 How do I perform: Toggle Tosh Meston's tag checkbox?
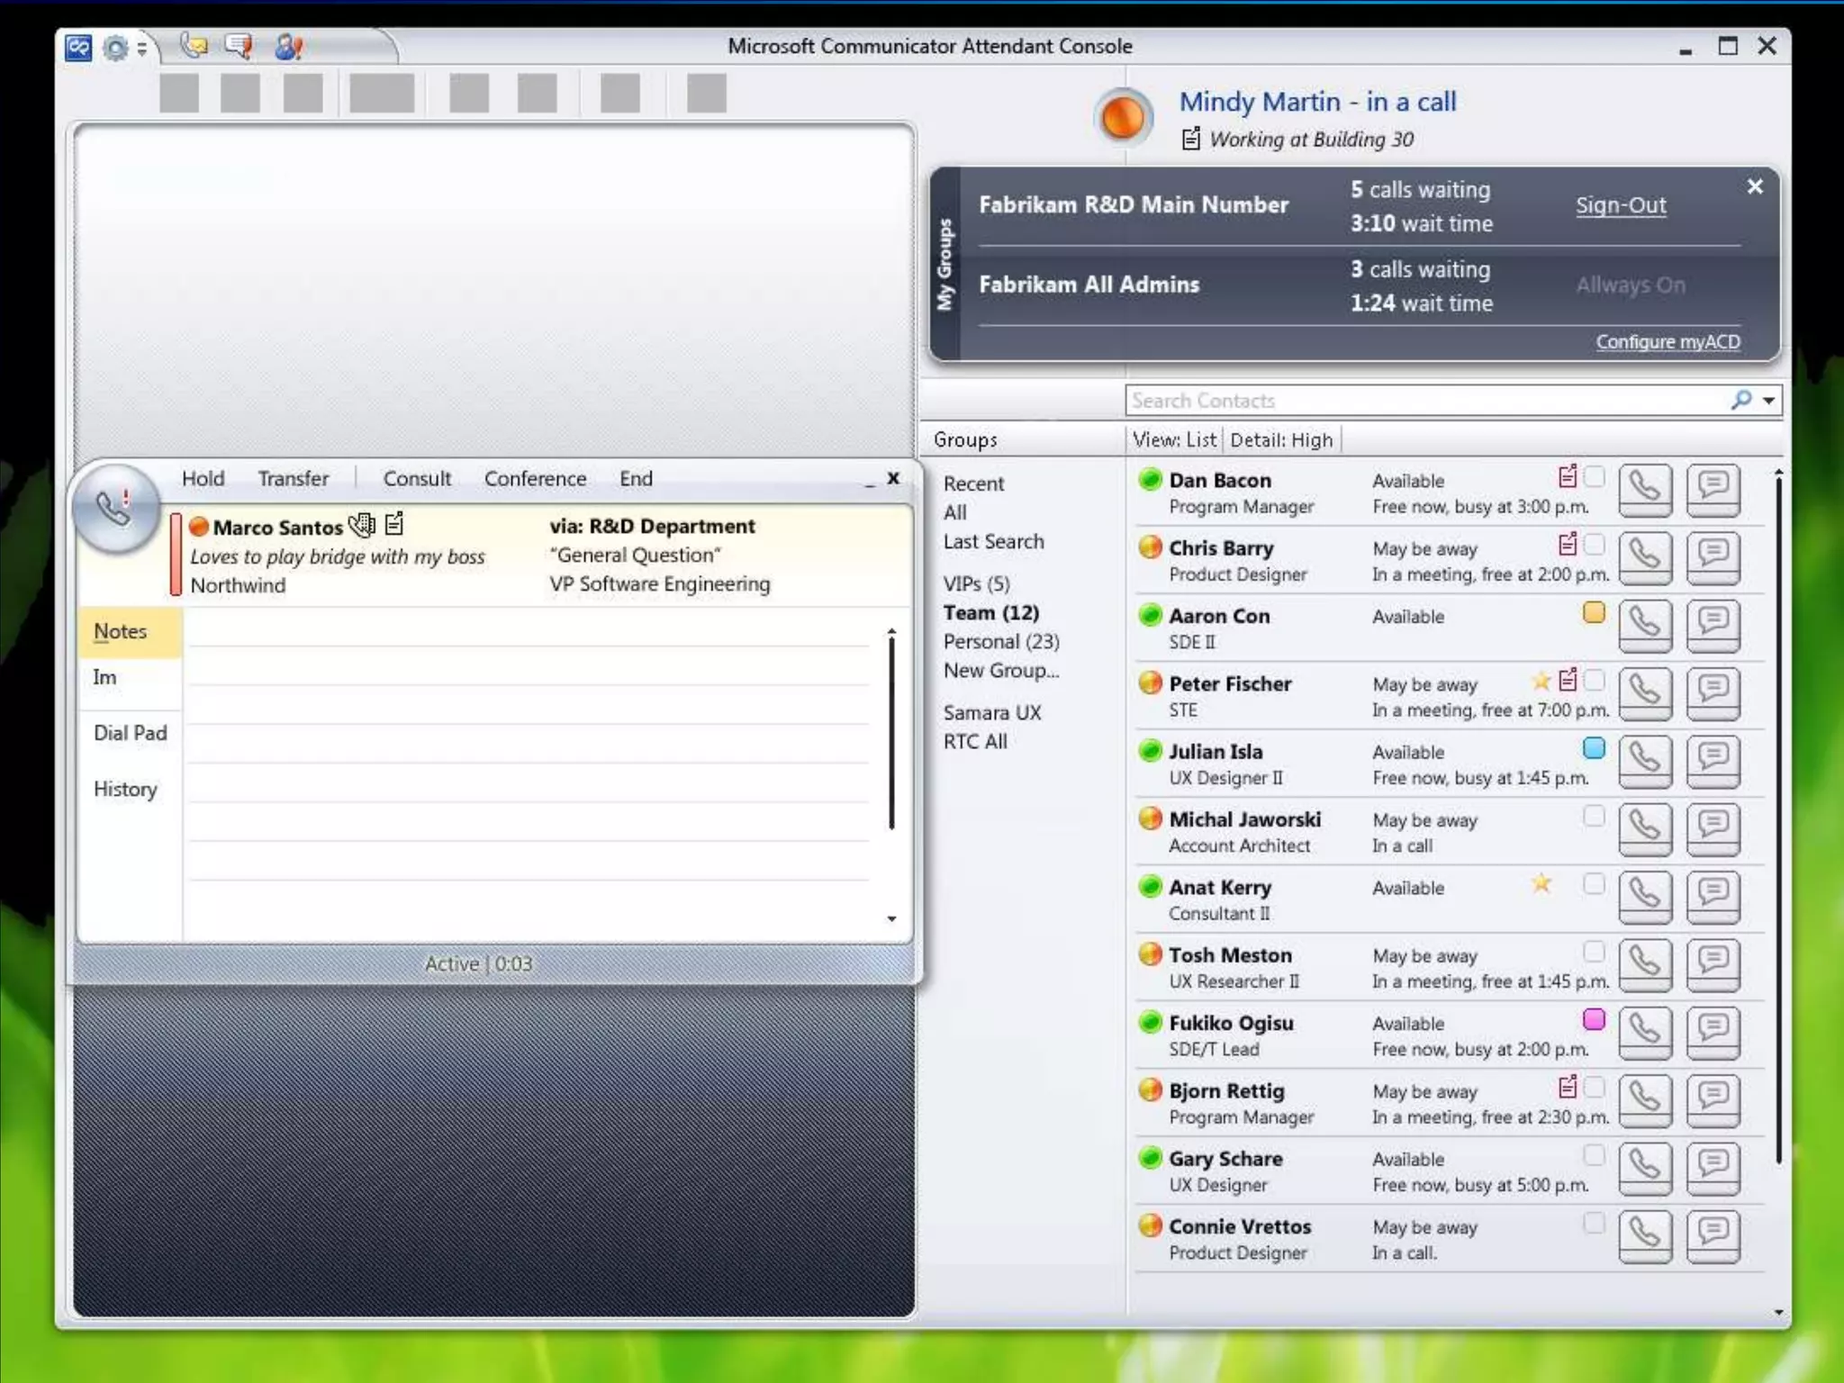(1594, 952)
